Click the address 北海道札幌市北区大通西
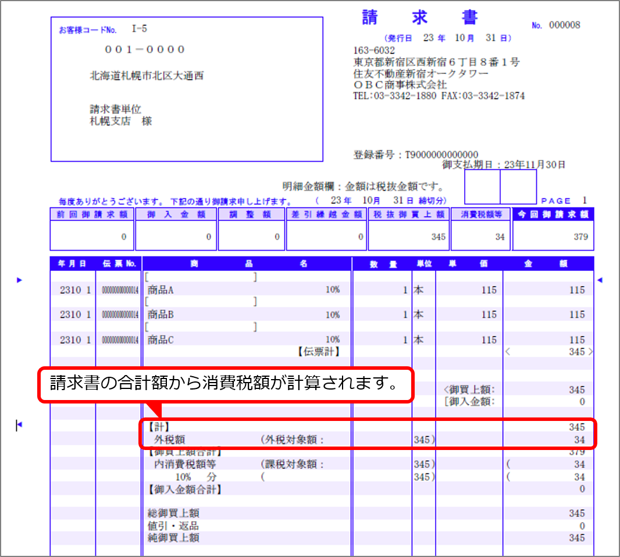This screenshot has width=620, height=557. point(147,76)
